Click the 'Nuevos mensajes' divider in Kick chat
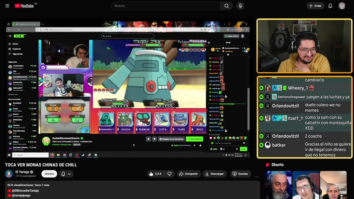This screenshot has width=354, height=199. pos(227,104)
